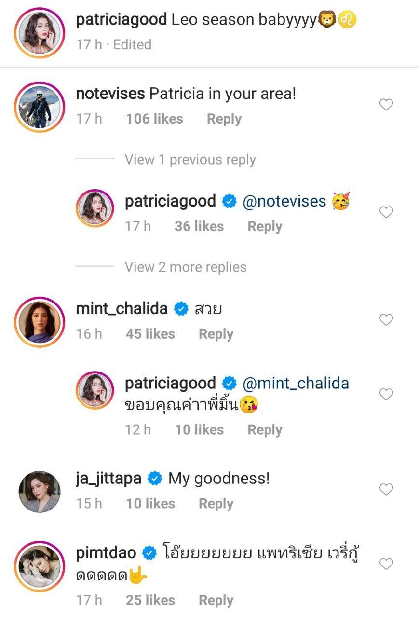
Task: Open the @notevises mention link
Action: (284, 201)
